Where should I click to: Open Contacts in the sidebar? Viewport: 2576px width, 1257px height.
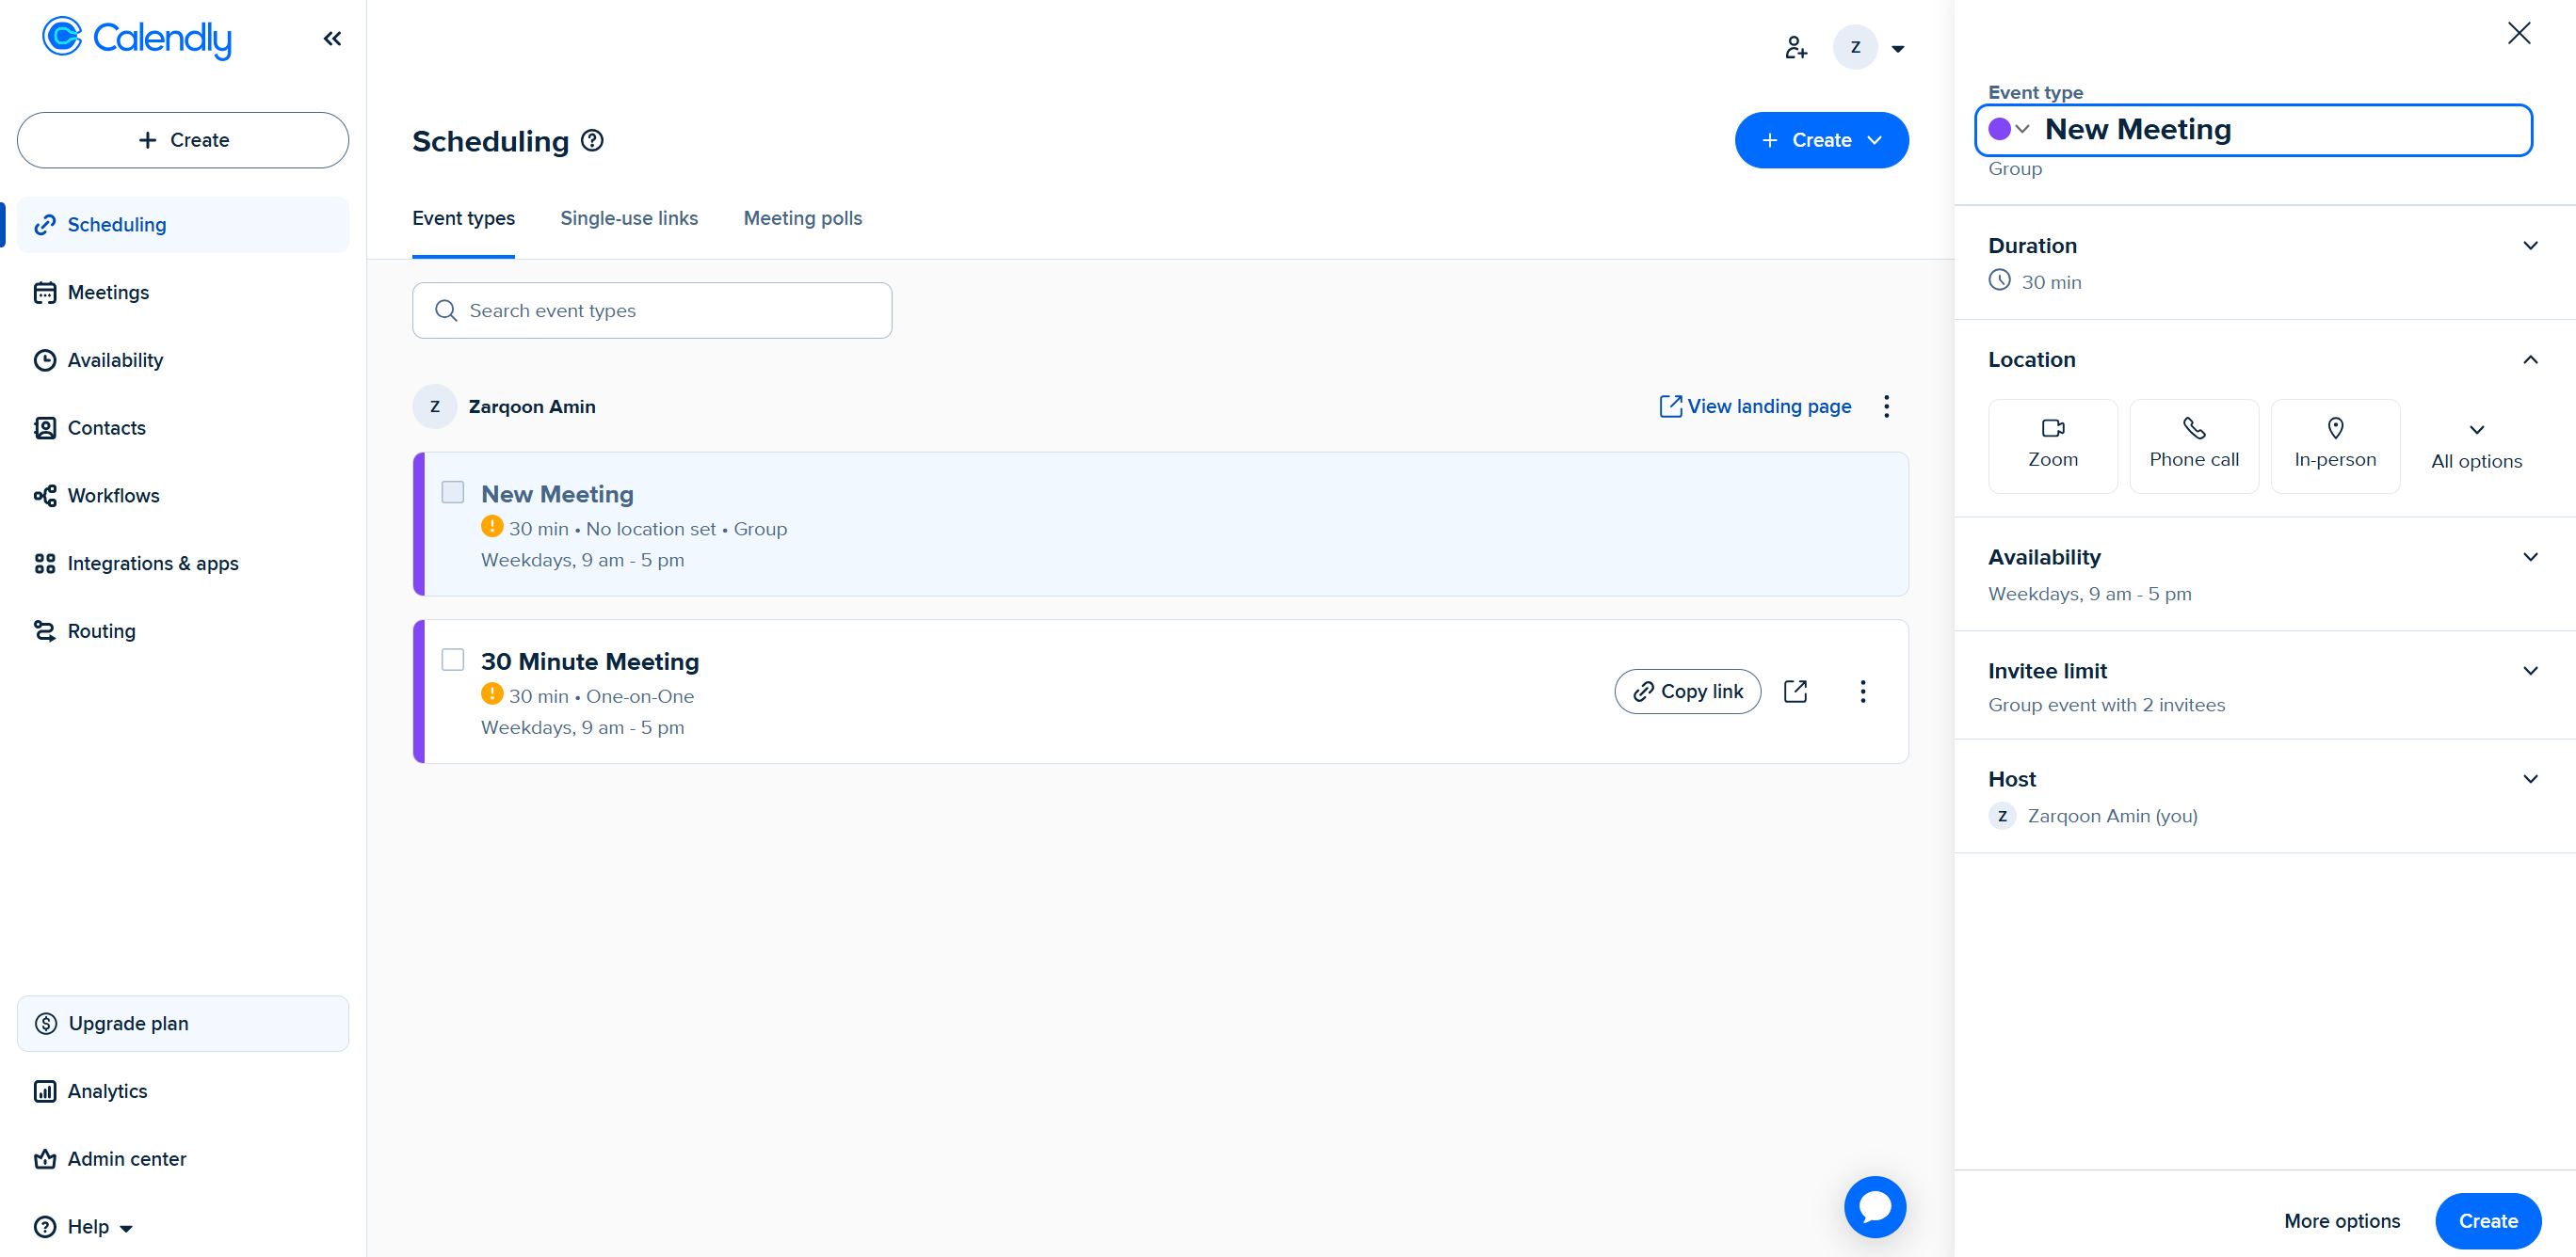tap(183, 428)
